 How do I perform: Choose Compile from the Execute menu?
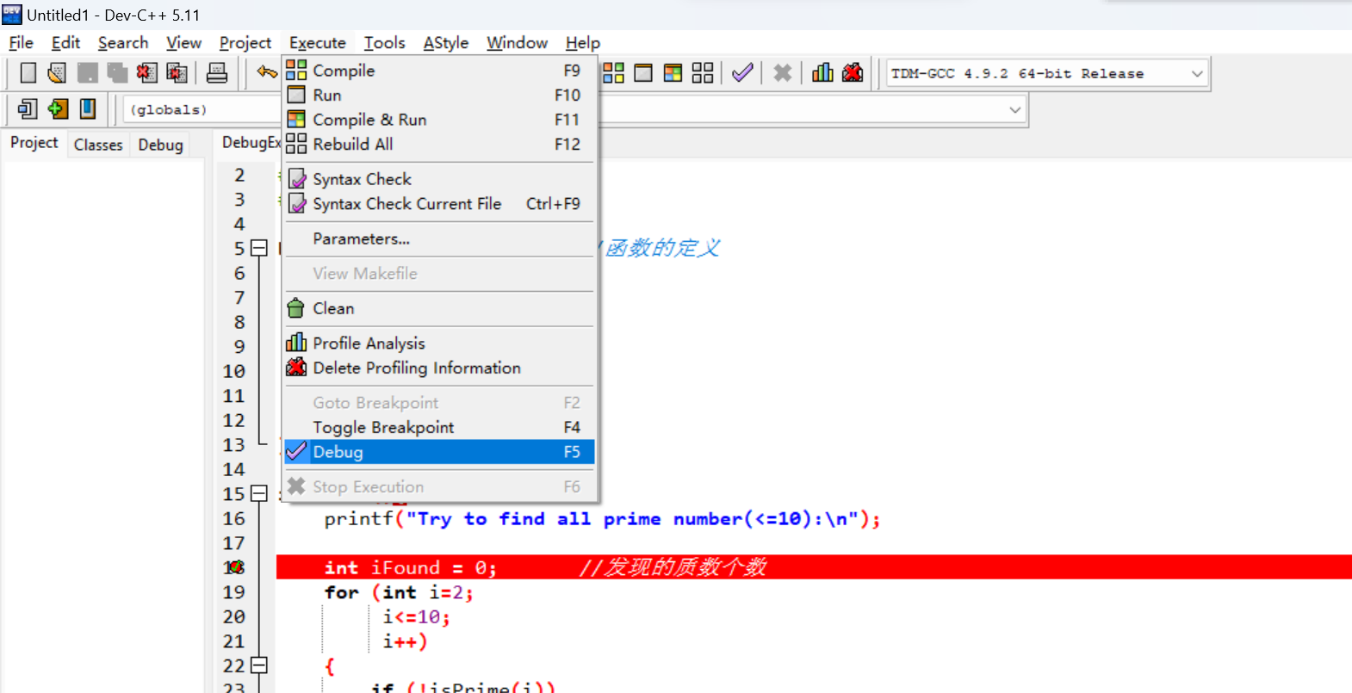pos(439,71)
